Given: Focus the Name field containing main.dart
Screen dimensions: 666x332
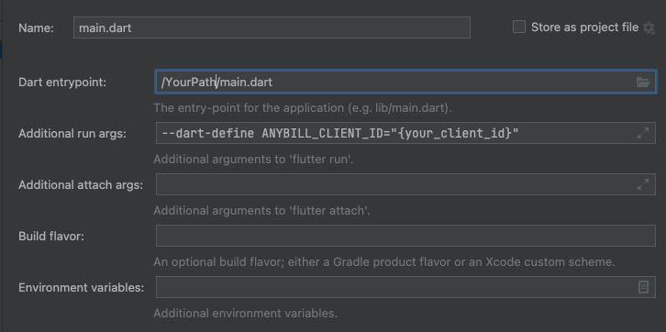Looking at the screenshot, I should [272, 28].
